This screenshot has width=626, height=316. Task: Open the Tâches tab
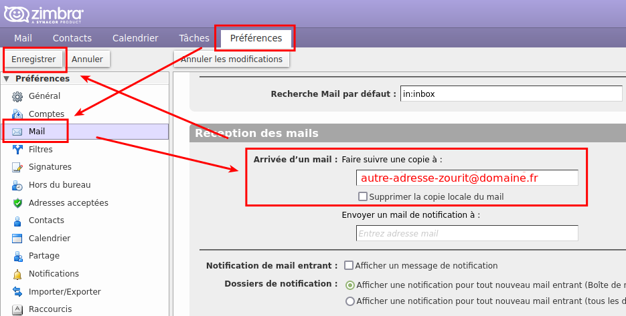click(194, 38)
